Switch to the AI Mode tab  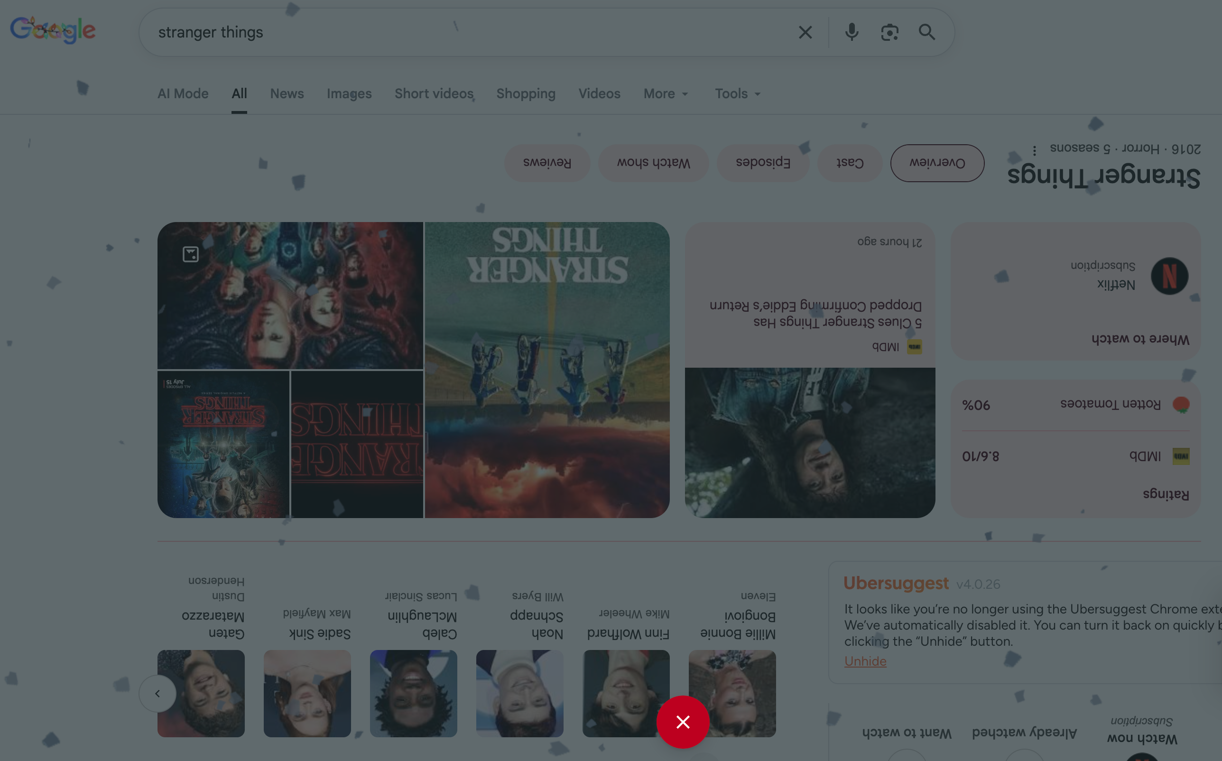click(183, 93)
